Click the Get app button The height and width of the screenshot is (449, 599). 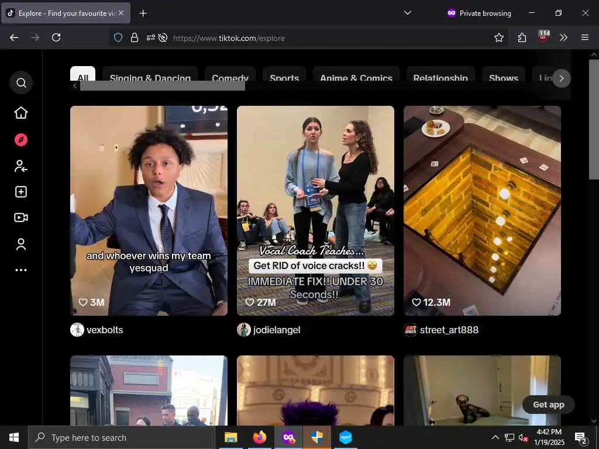tap(549, 405)
